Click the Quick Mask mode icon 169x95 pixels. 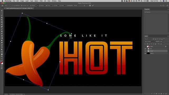[x=2, y=66]
